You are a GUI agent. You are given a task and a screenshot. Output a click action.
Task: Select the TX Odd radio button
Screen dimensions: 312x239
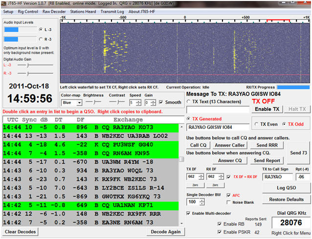point(284,124)
